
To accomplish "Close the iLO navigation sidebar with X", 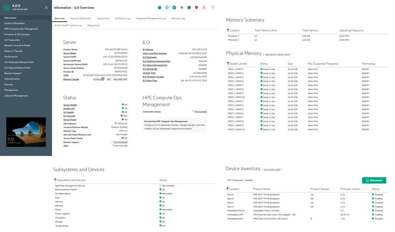I will click(x=46, y=8).
